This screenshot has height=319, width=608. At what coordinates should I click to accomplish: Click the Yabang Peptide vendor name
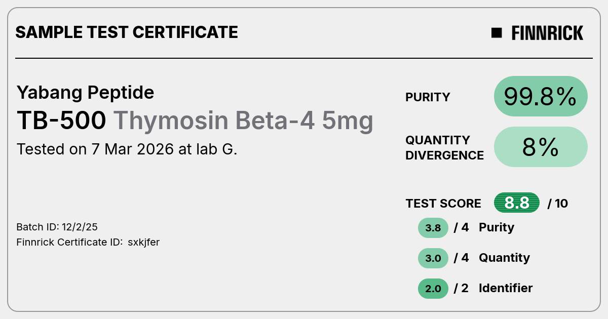(x=85, y=93)
